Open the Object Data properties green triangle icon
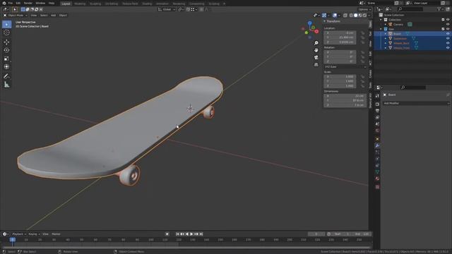This screenshot has width=452, height=254. pos(377,172)
